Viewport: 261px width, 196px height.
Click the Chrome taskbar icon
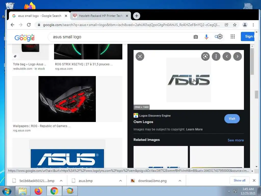pos(54,191)
